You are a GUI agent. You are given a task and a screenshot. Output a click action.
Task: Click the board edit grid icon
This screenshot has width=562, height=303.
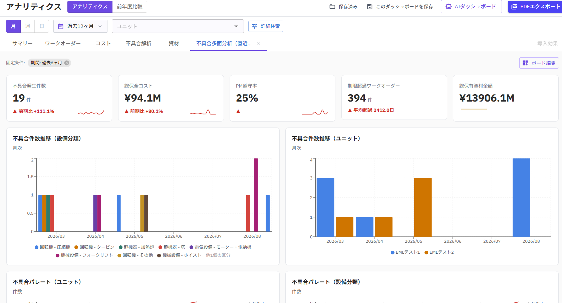525,63
